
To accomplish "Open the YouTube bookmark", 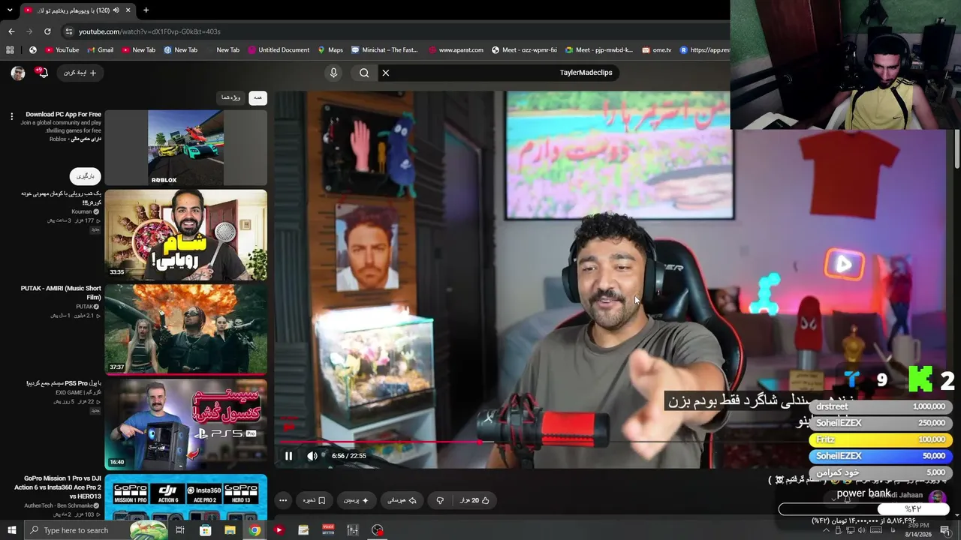I will [62, 50].
